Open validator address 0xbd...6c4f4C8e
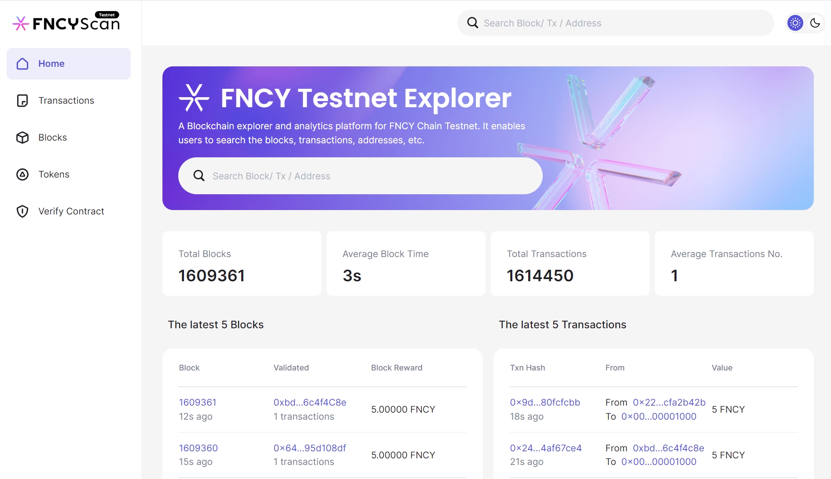The height and width of the screenshot is (479, 831). [309, 402]
